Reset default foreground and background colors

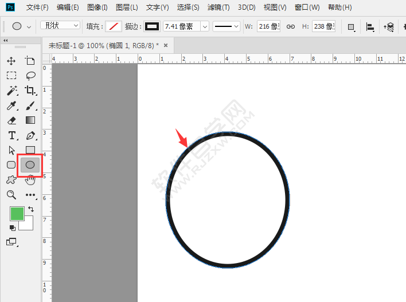coord(13,228)
